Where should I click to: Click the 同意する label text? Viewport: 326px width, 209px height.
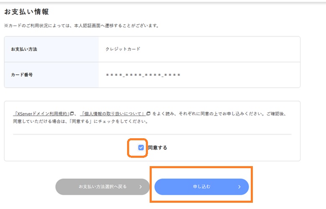pyautogui.click(x=158, y=148)
